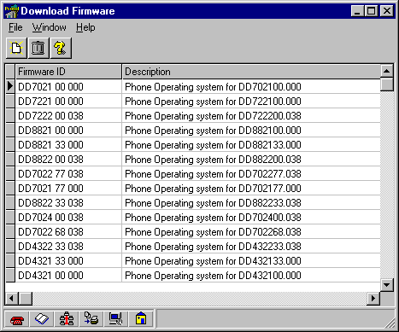Click the vertical scrollbar down arrow

(387, 284)
